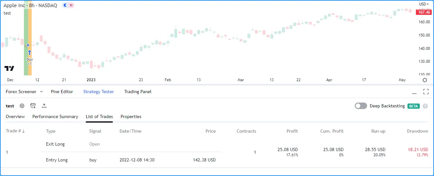Click the 167.46 current price label
434x176 pixels.
(424, 12)
